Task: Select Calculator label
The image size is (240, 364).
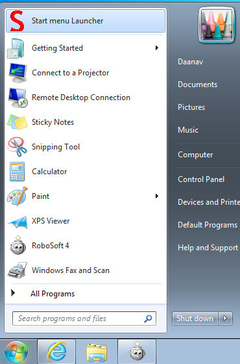Action: [49, 172]
